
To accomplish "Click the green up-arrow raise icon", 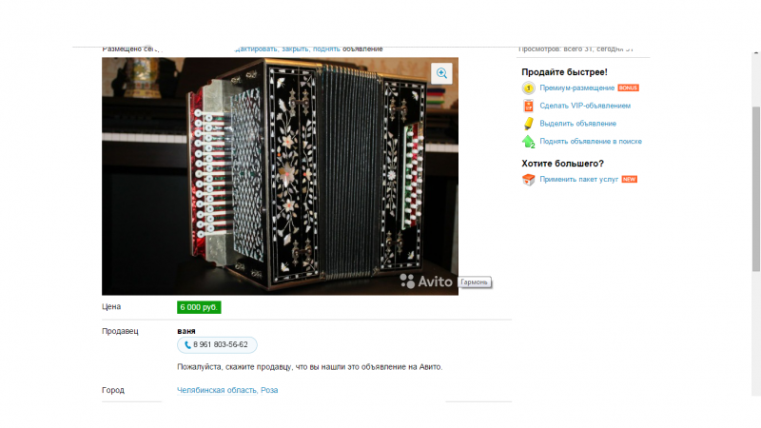I will [529, 142].
